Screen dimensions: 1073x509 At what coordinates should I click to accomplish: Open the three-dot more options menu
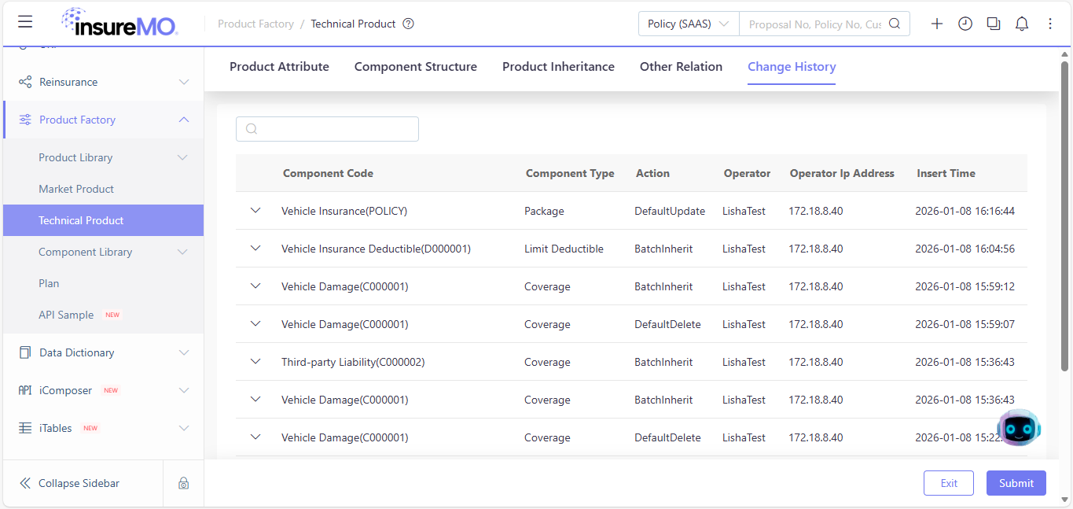tap(1050, 24)
